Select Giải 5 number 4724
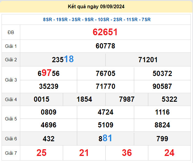This screenshot has height=163, width=193. (105, 112)
